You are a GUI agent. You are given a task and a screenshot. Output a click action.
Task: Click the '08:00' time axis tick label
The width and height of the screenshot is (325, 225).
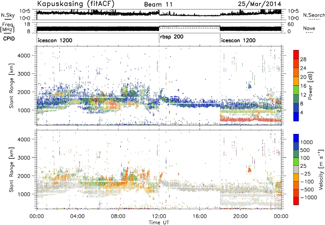pyautogui.click(x=118, y=216)
